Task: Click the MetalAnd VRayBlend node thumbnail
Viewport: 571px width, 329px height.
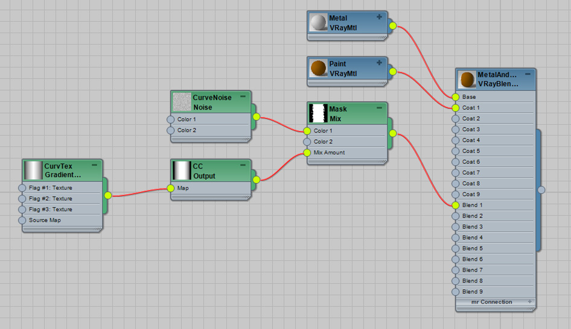Action: (467, 80)
